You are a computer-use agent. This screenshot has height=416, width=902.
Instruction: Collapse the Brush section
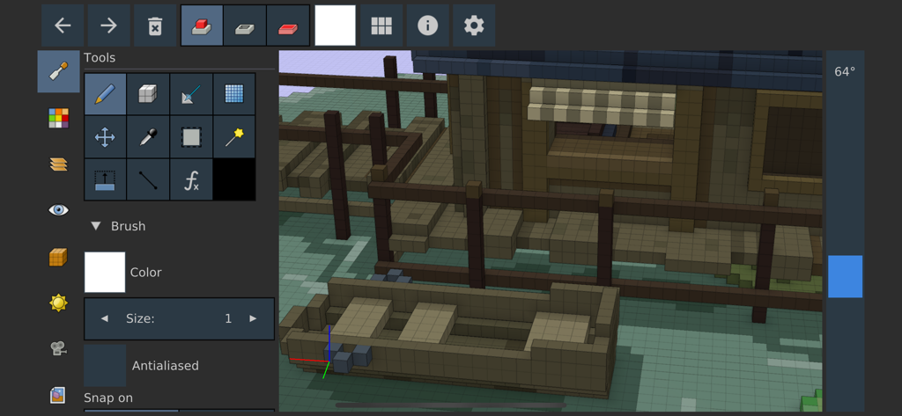click(95, 226)
